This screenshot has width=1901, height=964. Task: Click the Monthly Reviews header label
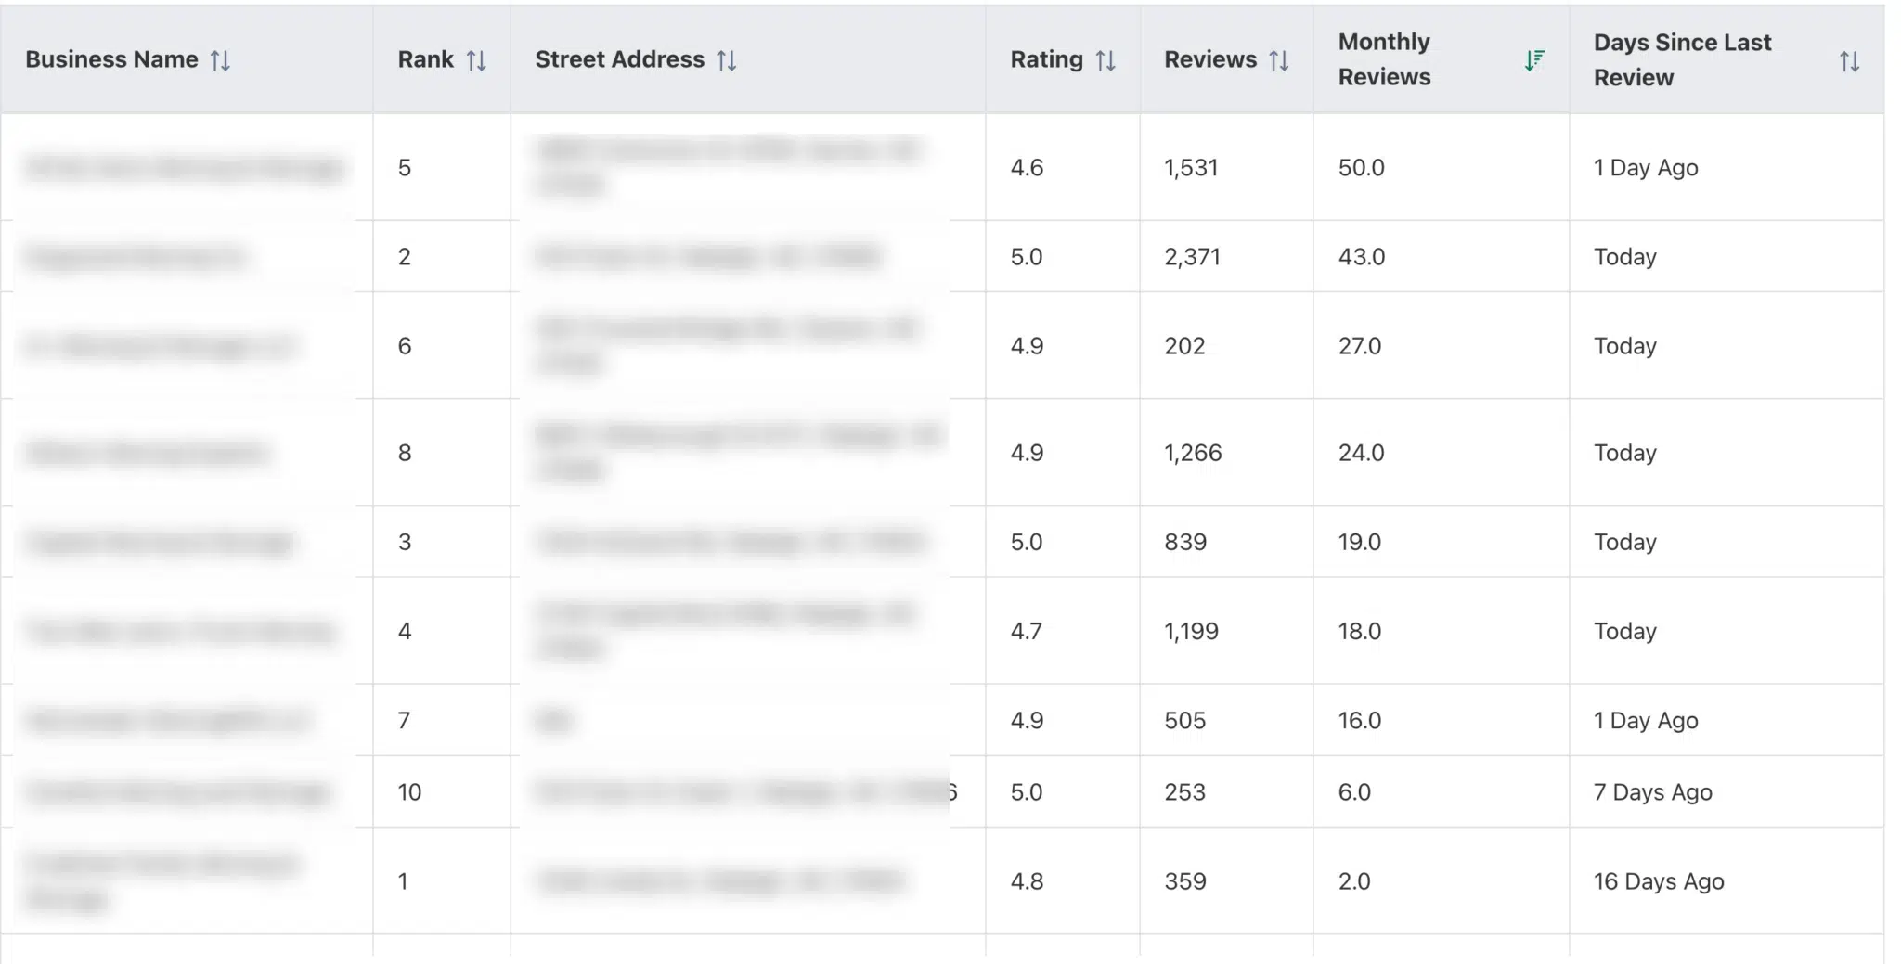click(x=1384, y=59)
